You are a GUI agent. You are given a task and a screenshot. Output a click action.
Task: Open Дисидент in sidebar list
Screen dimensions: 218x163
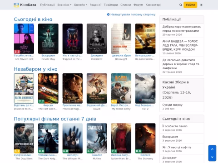tap(169, 158)
